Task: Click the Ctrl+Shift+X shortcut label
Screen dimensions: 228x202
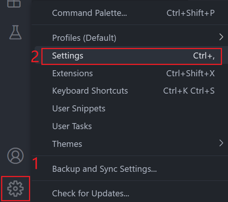Action: (190, 73)
